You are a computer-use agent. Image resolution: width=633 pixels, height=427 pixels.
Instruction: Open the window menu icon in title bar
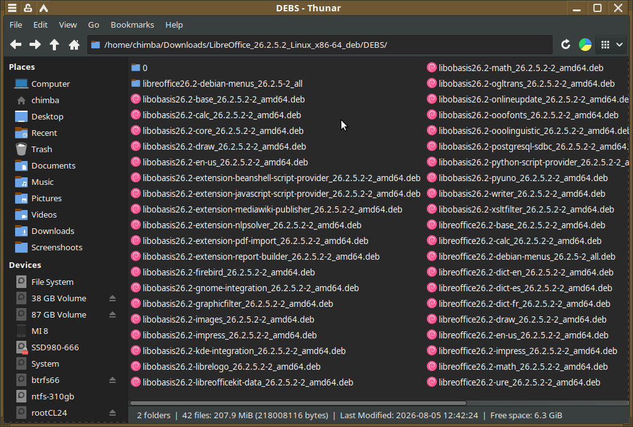click(12, 8)
